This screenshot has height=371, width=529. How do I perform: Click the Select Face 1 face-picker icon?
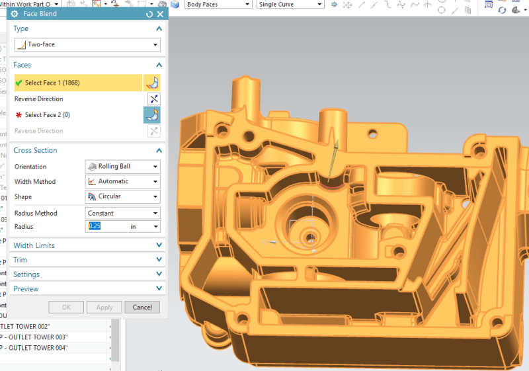click(152, 83)
